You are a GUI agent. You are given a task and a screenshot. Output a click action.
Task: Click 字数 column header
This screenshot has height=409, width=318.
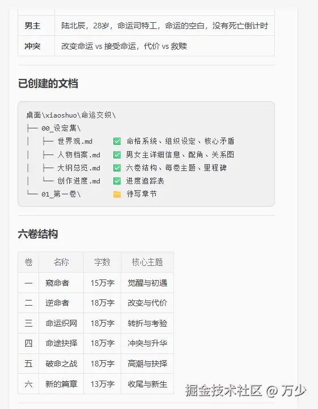pyautogui.click(x=102, y=262)
